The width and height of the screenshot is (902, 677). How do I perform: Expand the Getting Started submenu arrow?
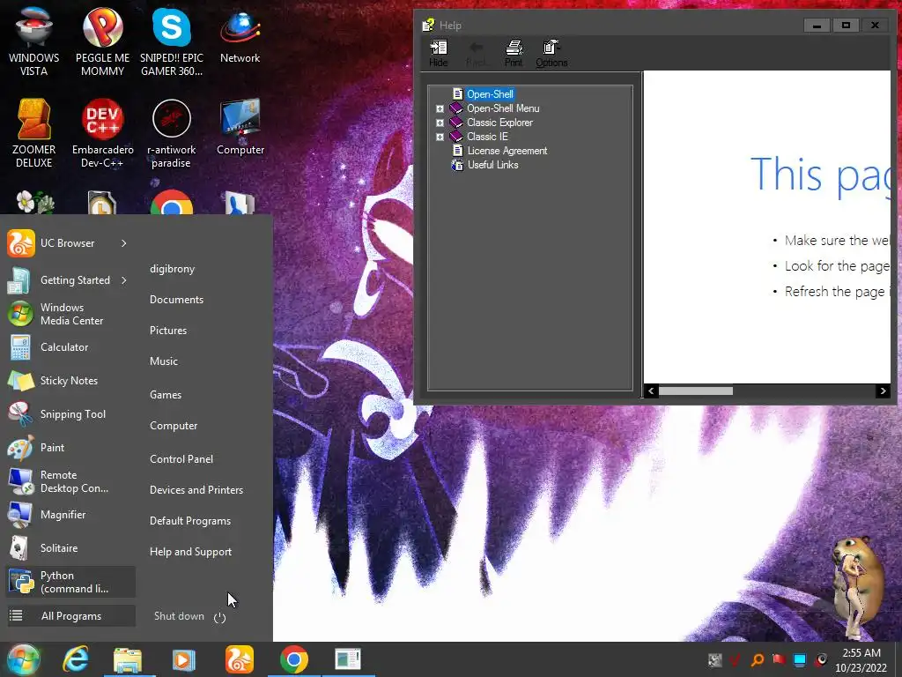tap(123, 280)
